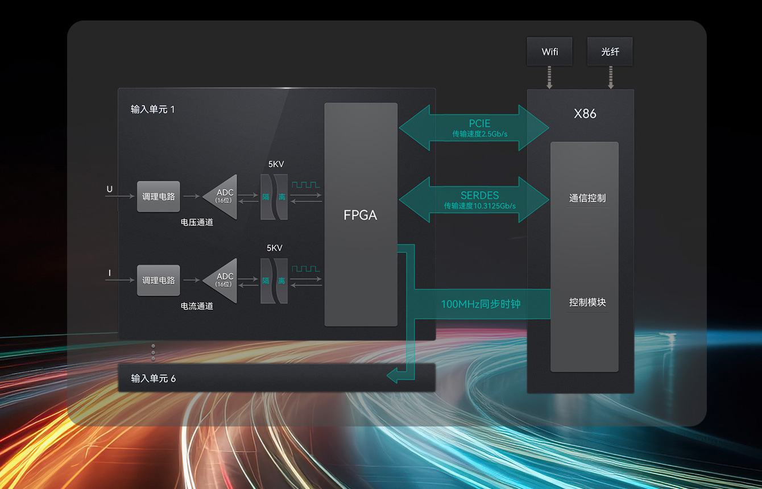This screenshot has width=762, height=489.
Task: Click the dashed arrow below 光纤
Action: 610,77
